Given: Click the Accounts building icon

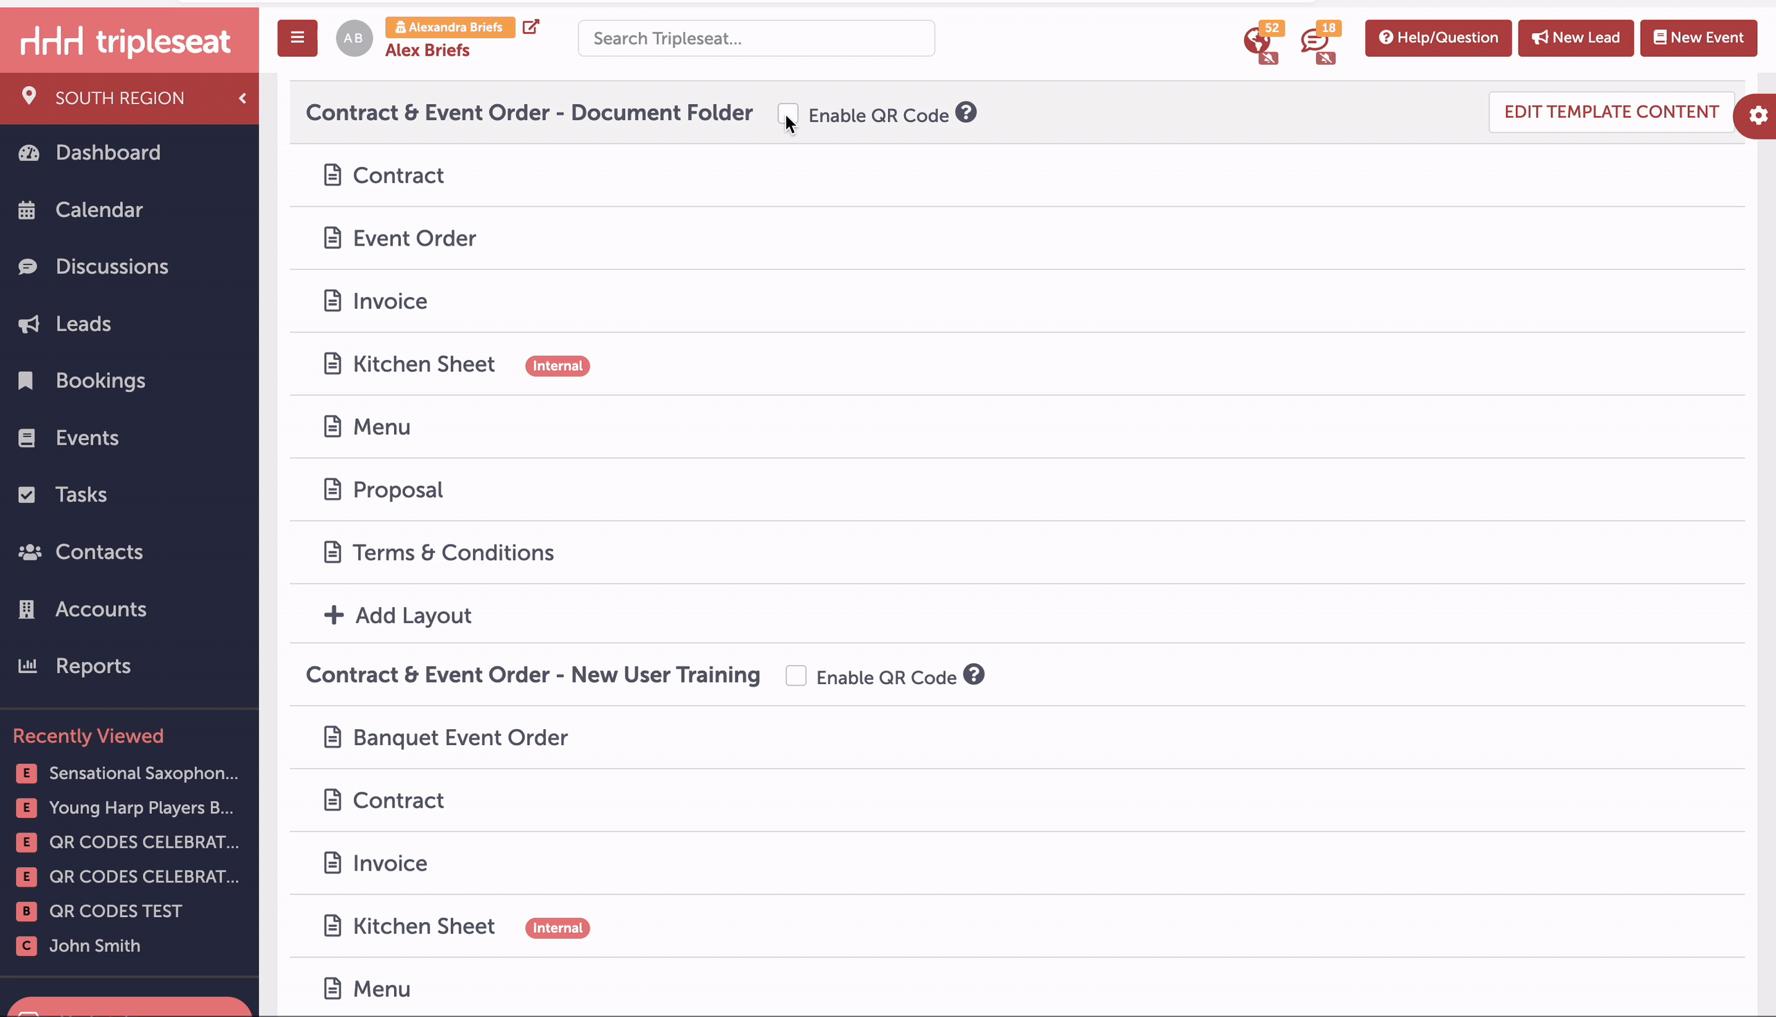Looking at the screenshot, I should click(26, 609).
